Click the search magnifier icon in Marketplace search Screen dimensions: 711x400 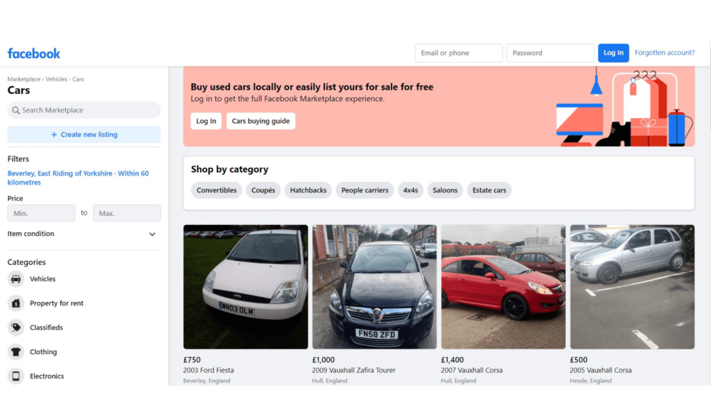[x=16, y=110]
